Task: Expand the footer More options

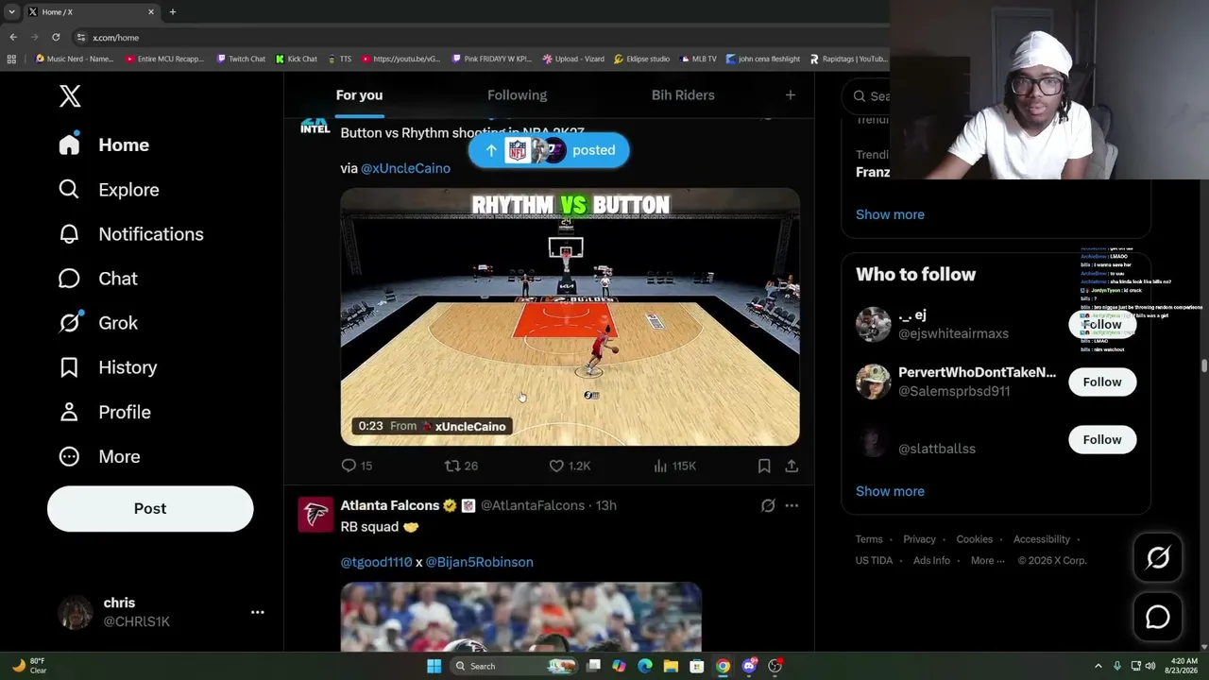Action: 988,560
